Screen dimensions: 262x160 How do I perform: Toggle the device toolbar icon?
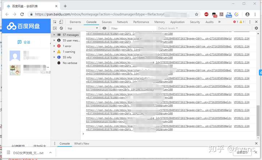(x=61, y=22)
